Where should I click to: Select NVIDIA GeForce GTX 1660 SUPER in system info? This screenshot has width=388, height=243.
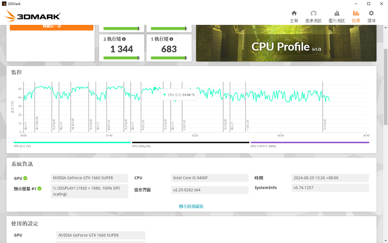pyautogui.click(x=90, y=178)
